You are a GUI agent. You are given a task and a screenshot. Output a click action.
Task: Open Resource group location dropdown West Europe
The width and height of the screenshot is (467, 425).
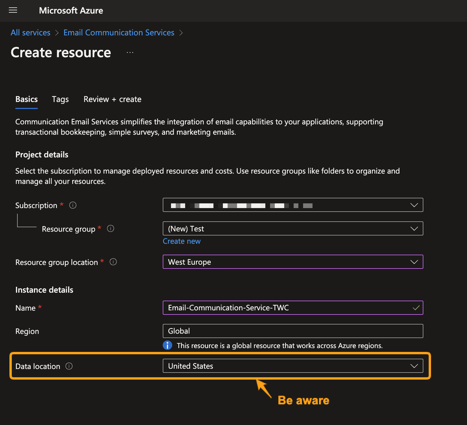(293, 262)
